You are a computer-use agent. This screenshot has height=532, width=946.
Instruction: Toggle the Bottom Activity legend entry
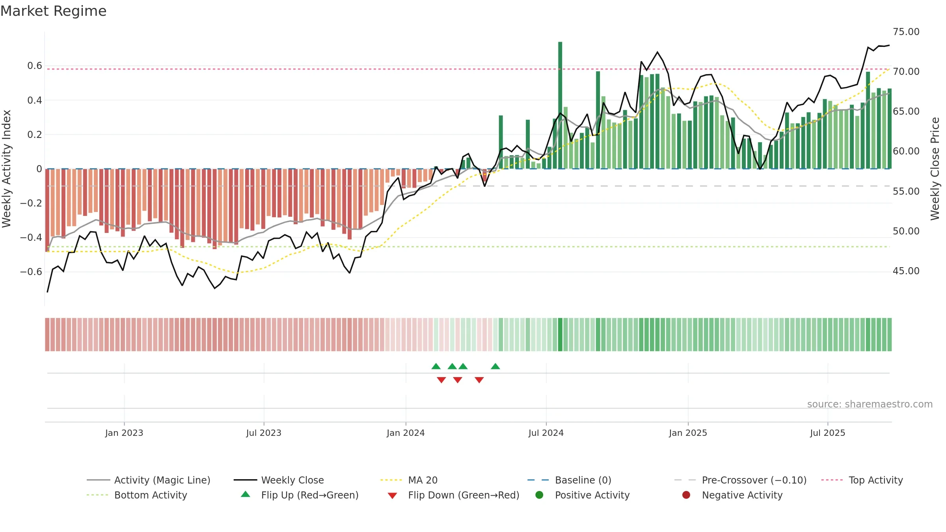[137, 495]
